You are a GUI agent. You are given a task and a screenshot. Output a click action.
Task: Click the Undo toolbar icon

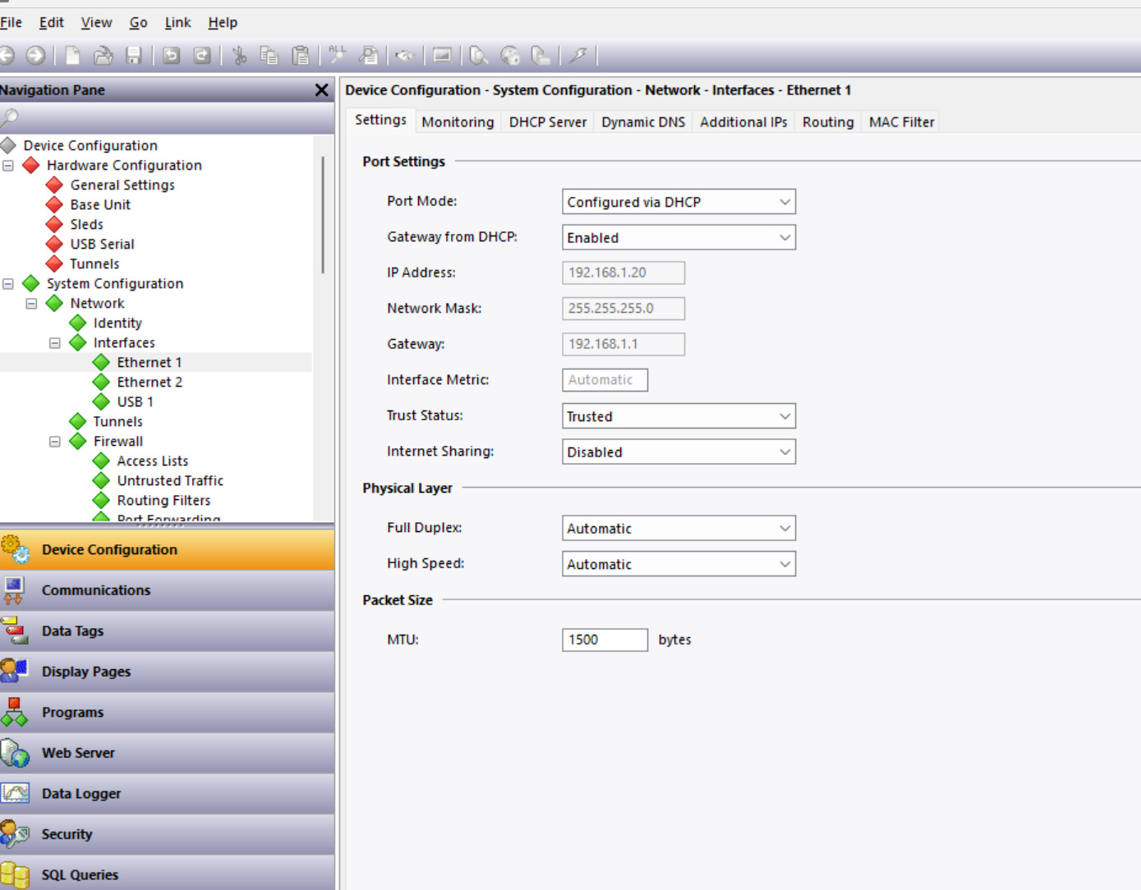171,56
